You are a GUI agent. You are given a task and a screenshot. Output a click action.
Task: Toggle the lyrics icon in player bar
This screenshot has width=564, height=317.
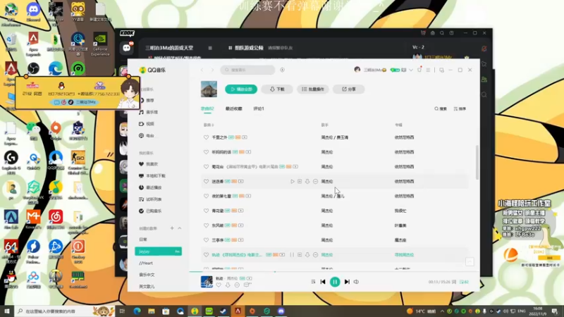click(454, 282)
